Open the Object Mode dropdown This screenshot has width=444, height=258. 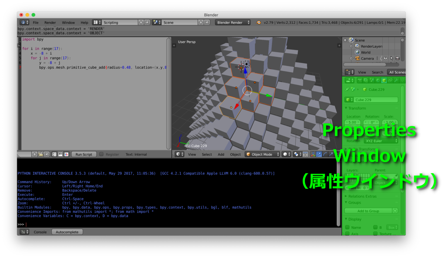coord(262,154)
